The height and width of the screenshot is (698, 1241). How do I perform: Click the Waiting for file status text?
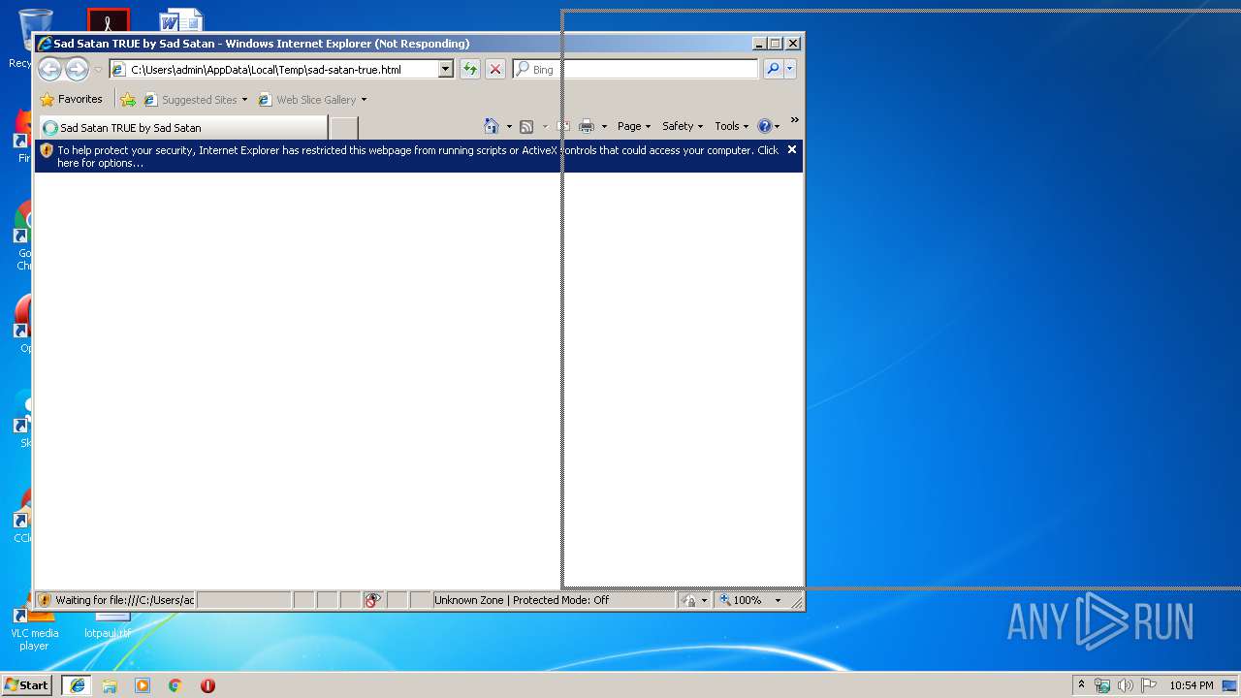[x=125, y=600]
